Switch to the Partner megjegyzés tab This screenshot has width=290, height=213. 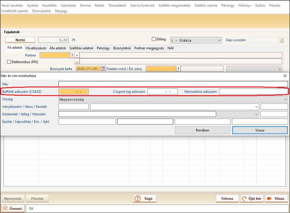click(149, 48)
